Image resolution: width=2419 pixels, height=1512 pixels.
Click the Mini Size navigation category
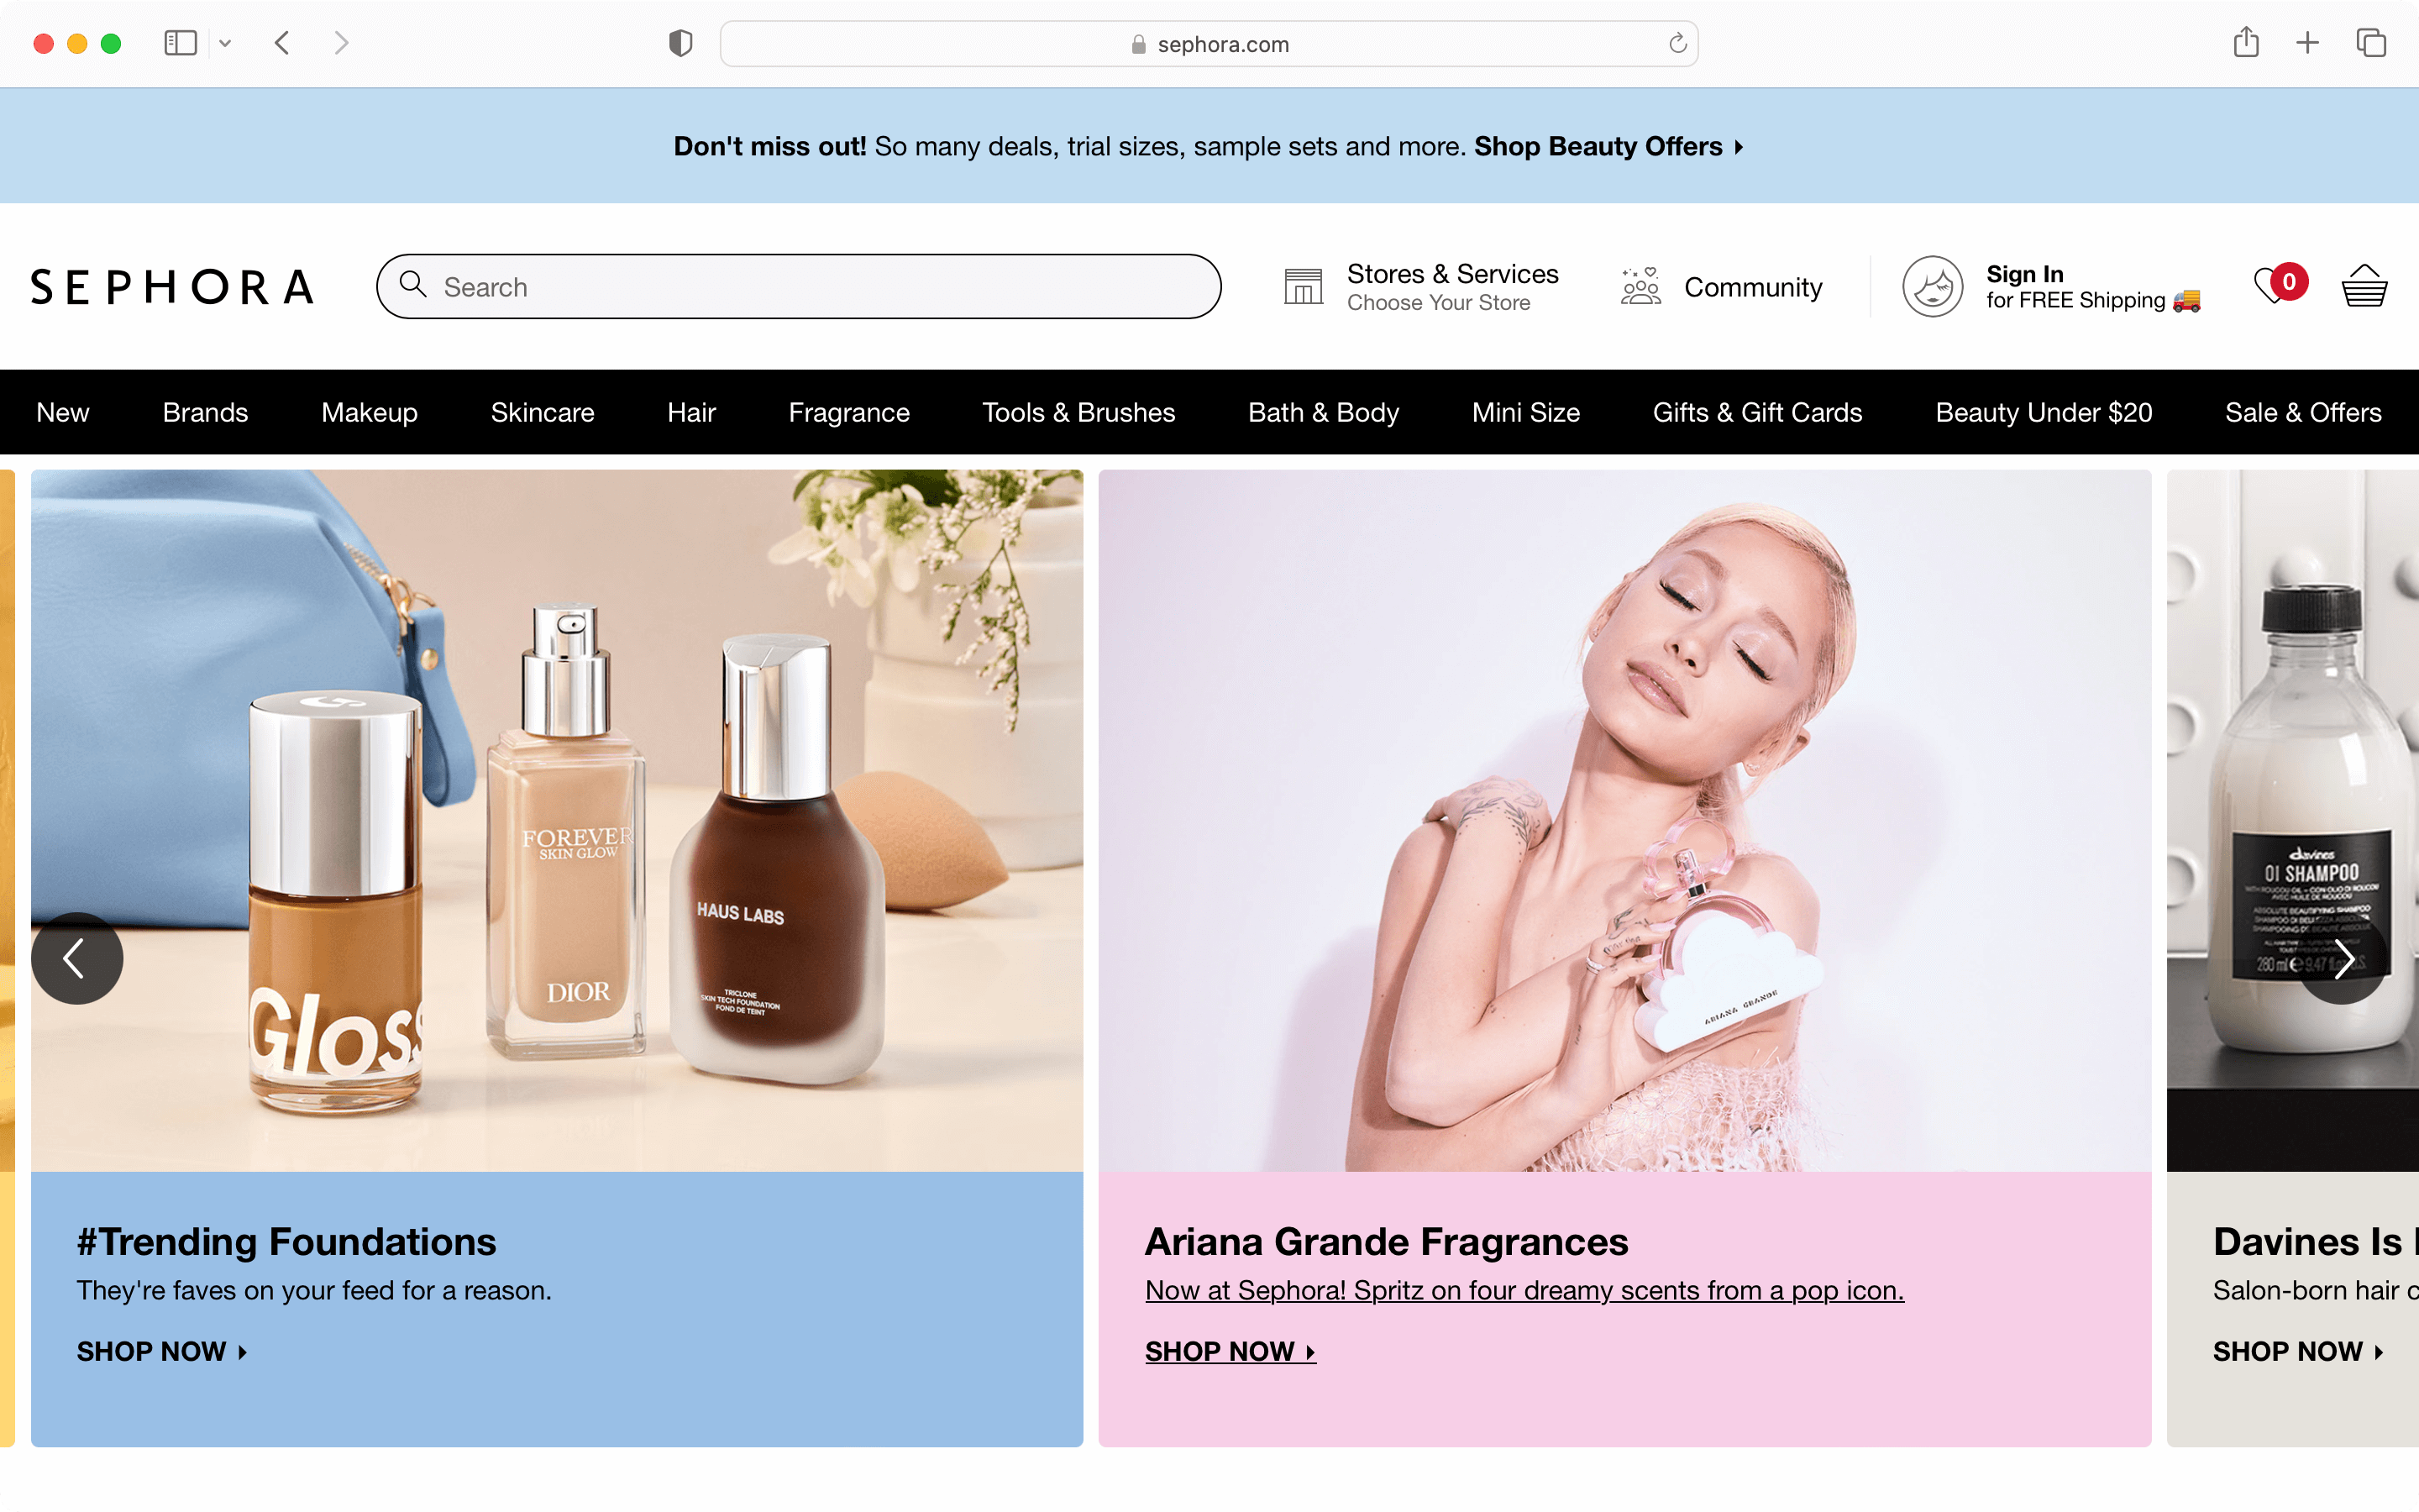(1525, 411)
